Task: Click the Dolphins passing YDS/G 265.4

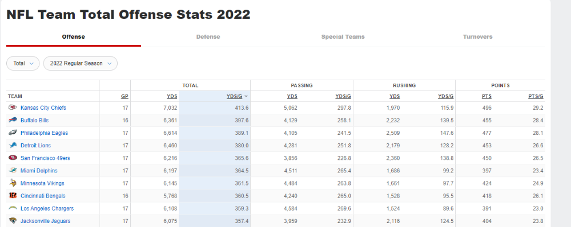Action: (x=344, y=171)
